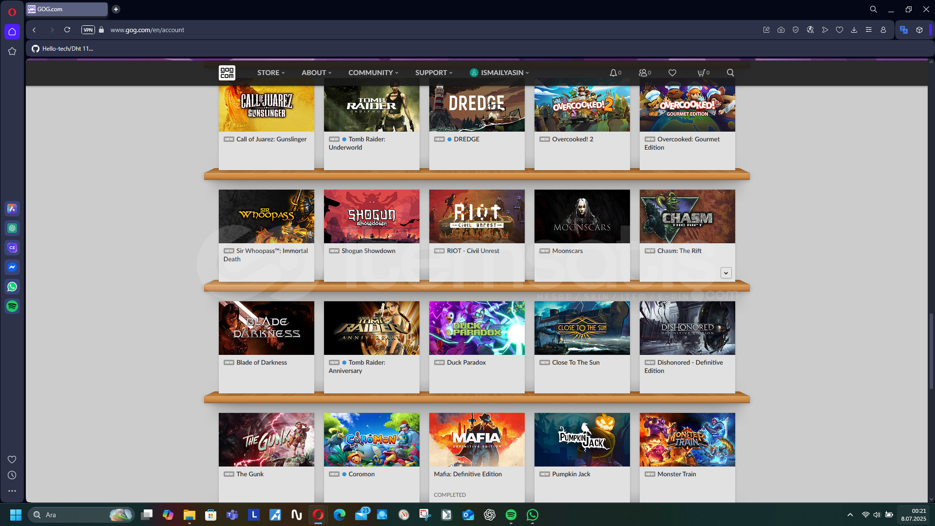This screenshot has width=935, height=526.
Task: Expand the Chasm: The Rift dropdown arrow
Action: click(726, 273)
